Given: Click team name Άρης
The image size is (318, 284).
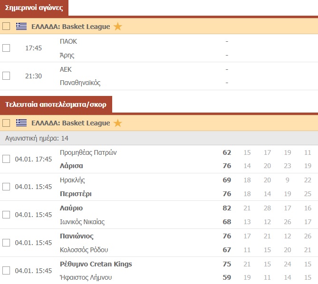Looking at the screenshot, I should click(67, 55).
